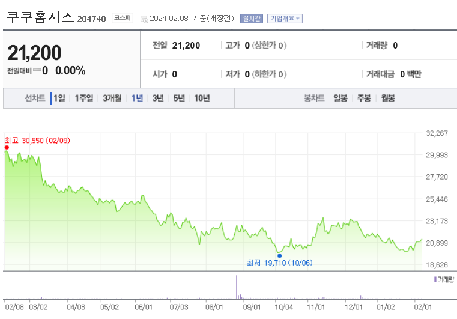Switch to 일봉 candle chart
Viewport: 457px width, 319px height.
pos(340,98)
